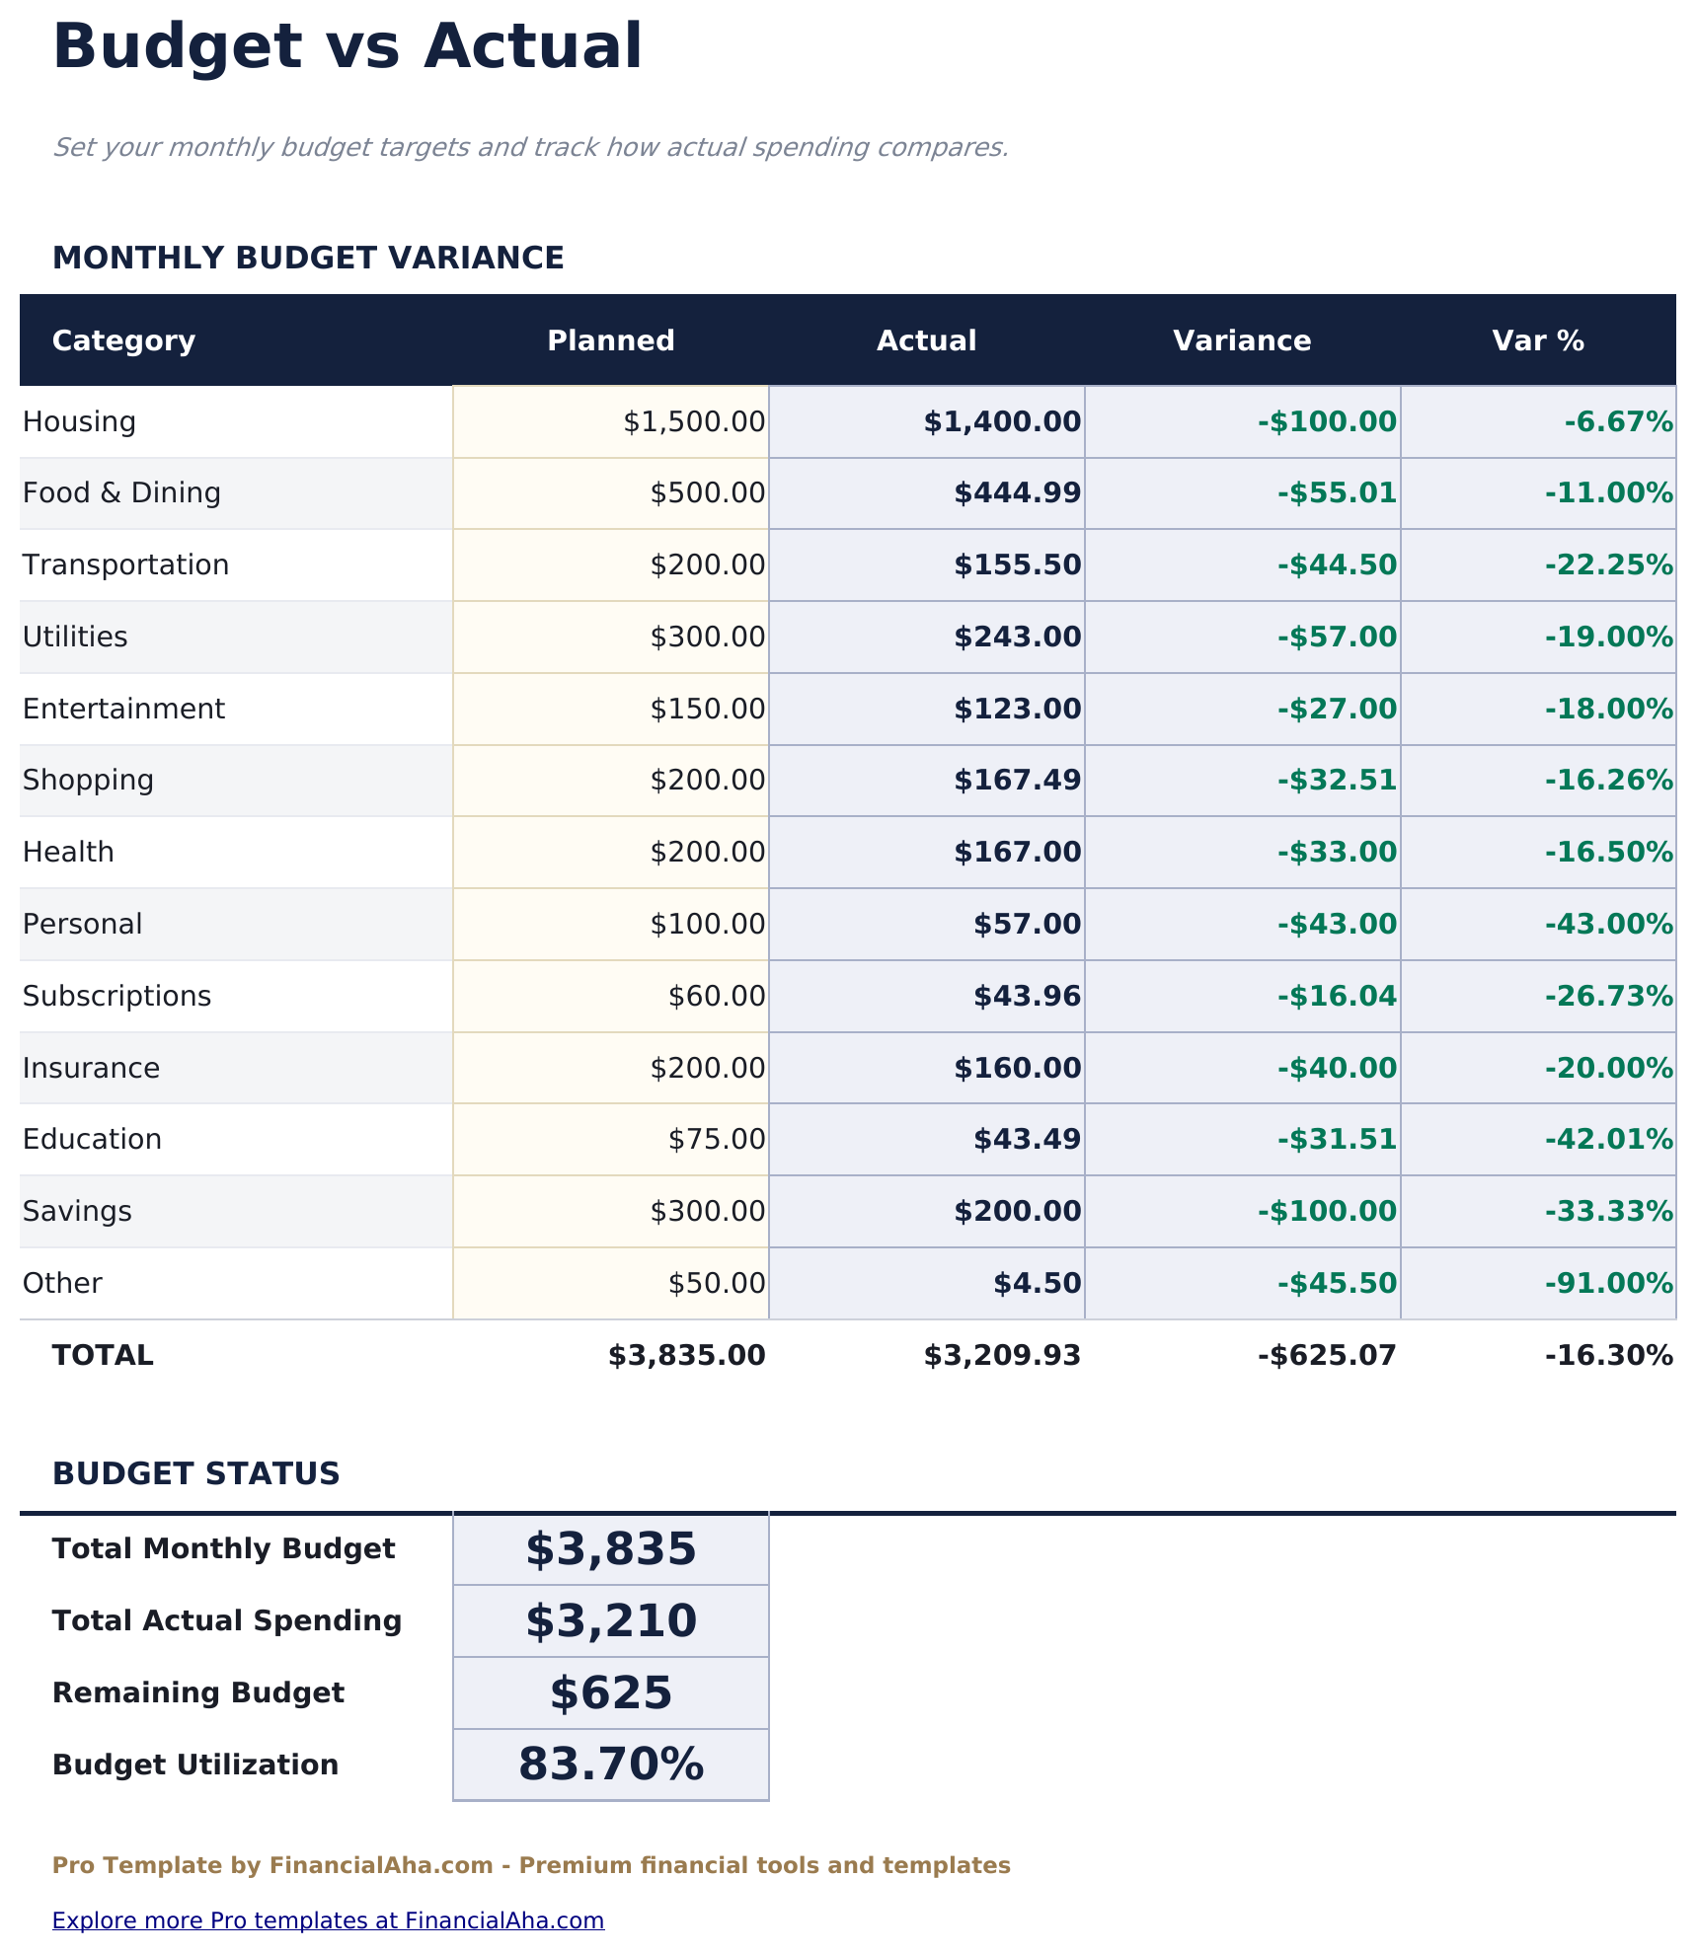Click the Pro Template by FinancialAha.com text

click(x=530, y=1865)
